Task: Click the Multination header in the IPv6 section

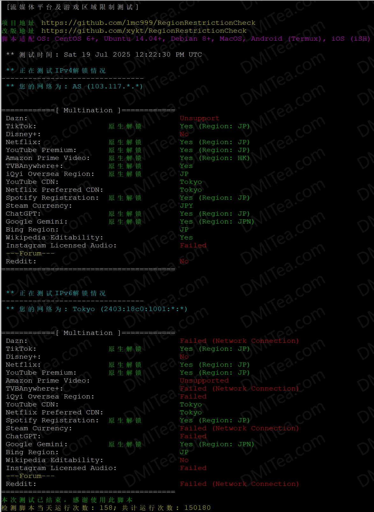Action: tap(88, 333)
